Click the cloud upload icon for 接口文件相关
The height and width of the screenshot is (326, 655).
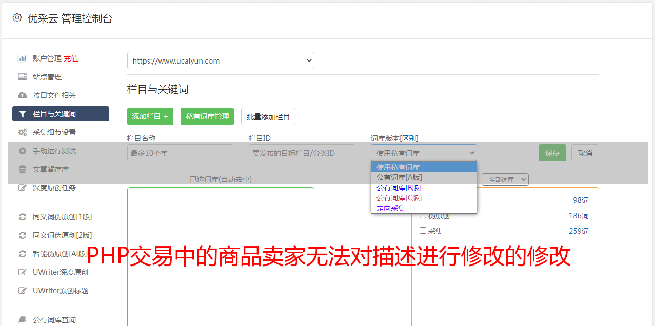coord(23,95)
